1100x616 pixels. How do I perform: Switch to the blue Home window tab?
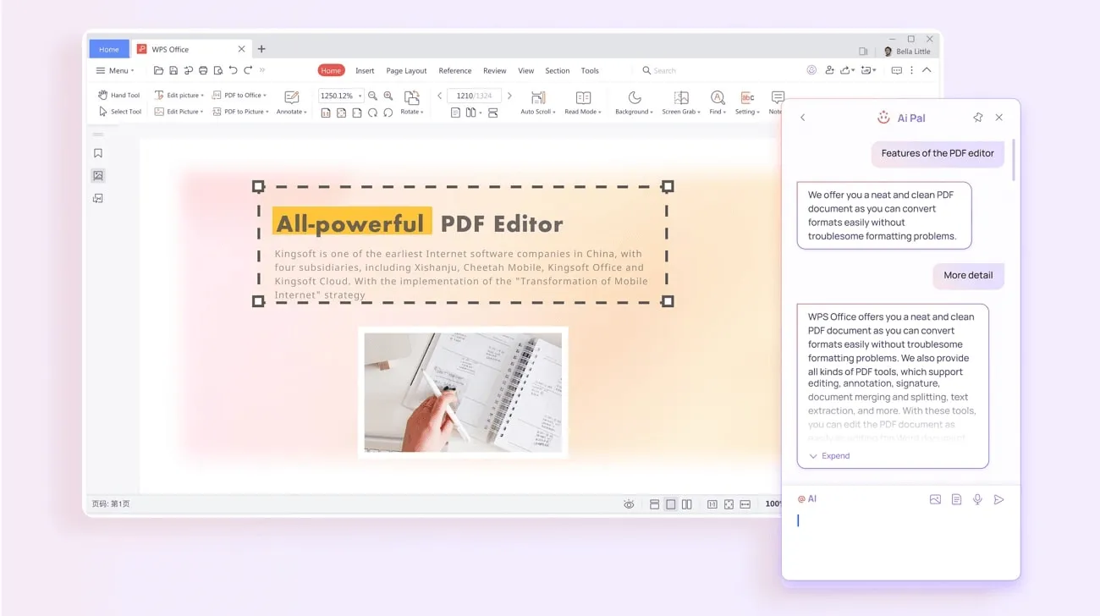(109, 49)
